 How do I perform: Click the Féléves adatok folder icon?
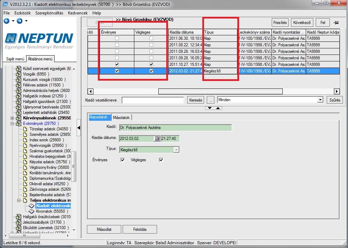tap(19, 85)
